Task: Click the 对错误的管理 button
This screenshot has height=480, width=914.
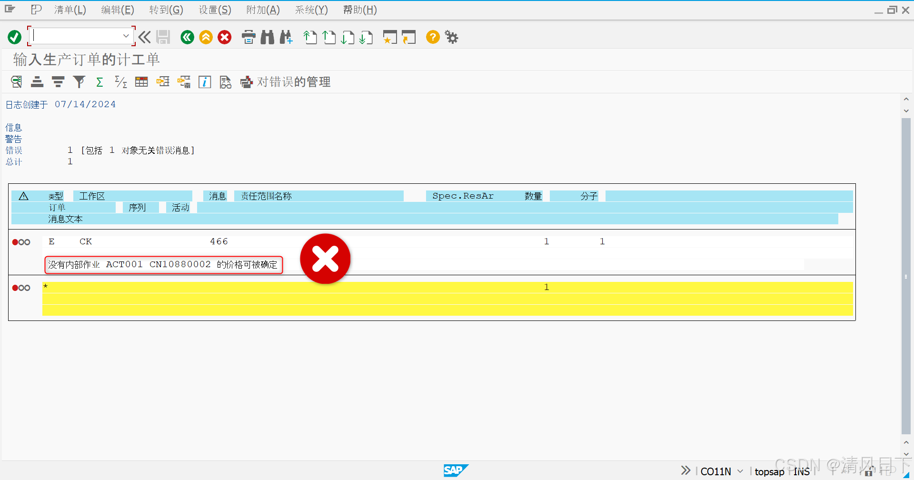Action: [286, 81]
